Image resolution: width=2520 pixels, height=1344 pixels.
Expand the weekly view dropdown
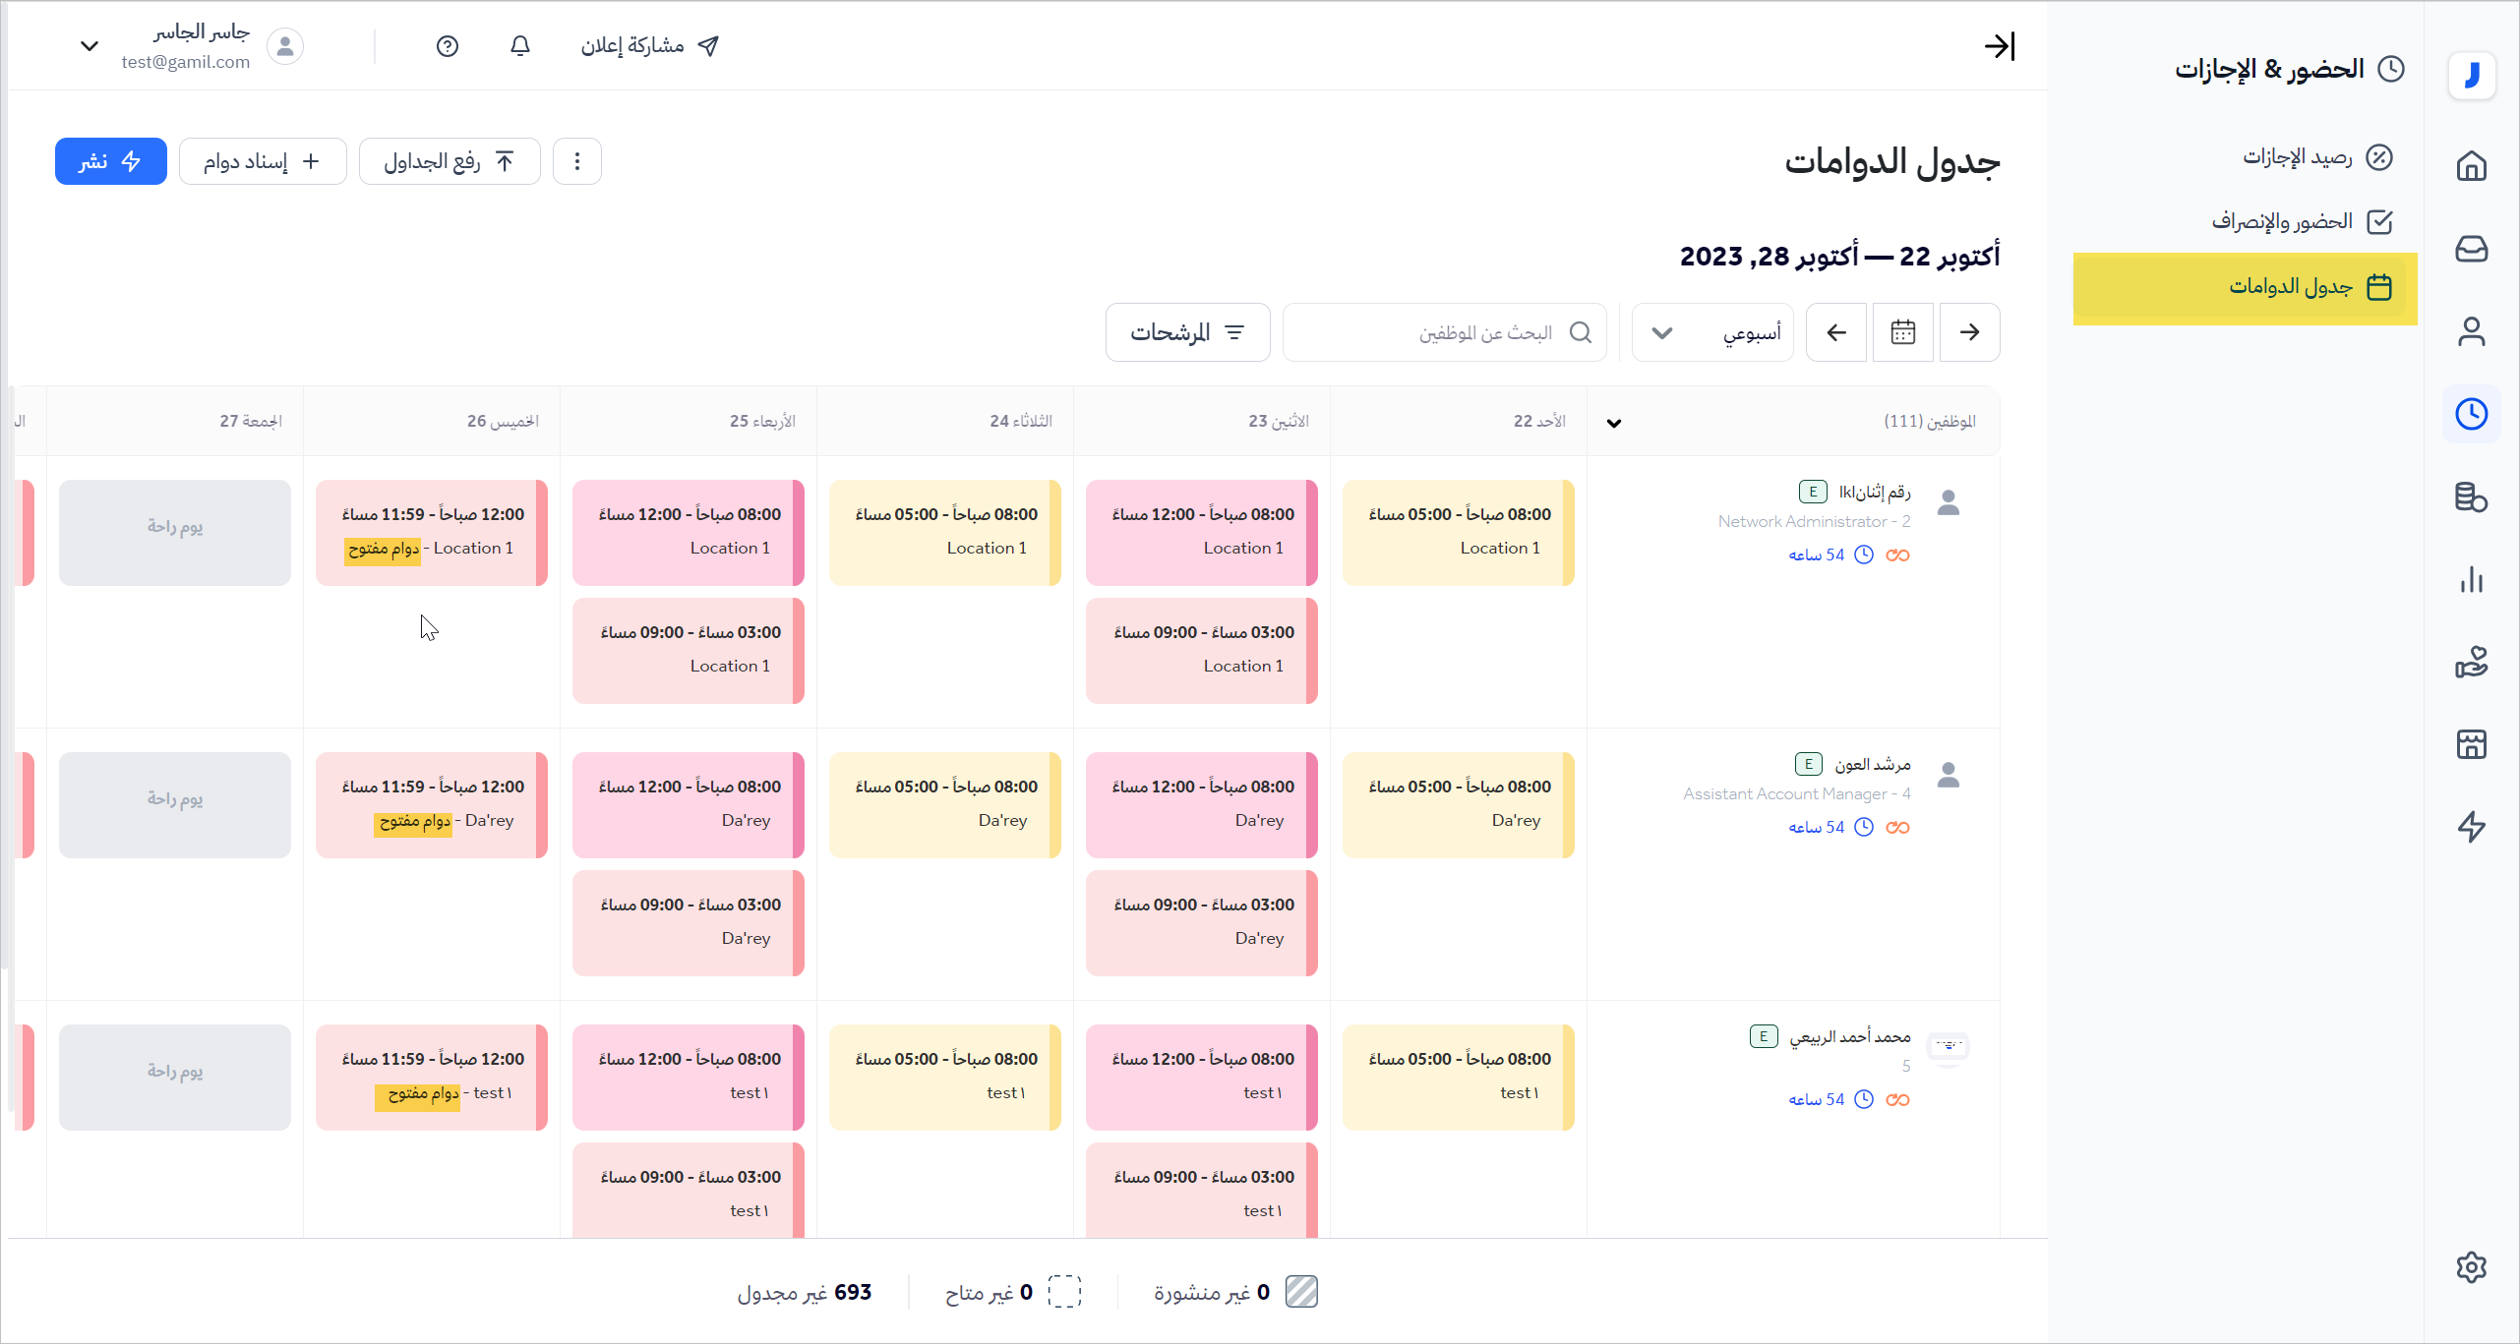click(1712, 332)
